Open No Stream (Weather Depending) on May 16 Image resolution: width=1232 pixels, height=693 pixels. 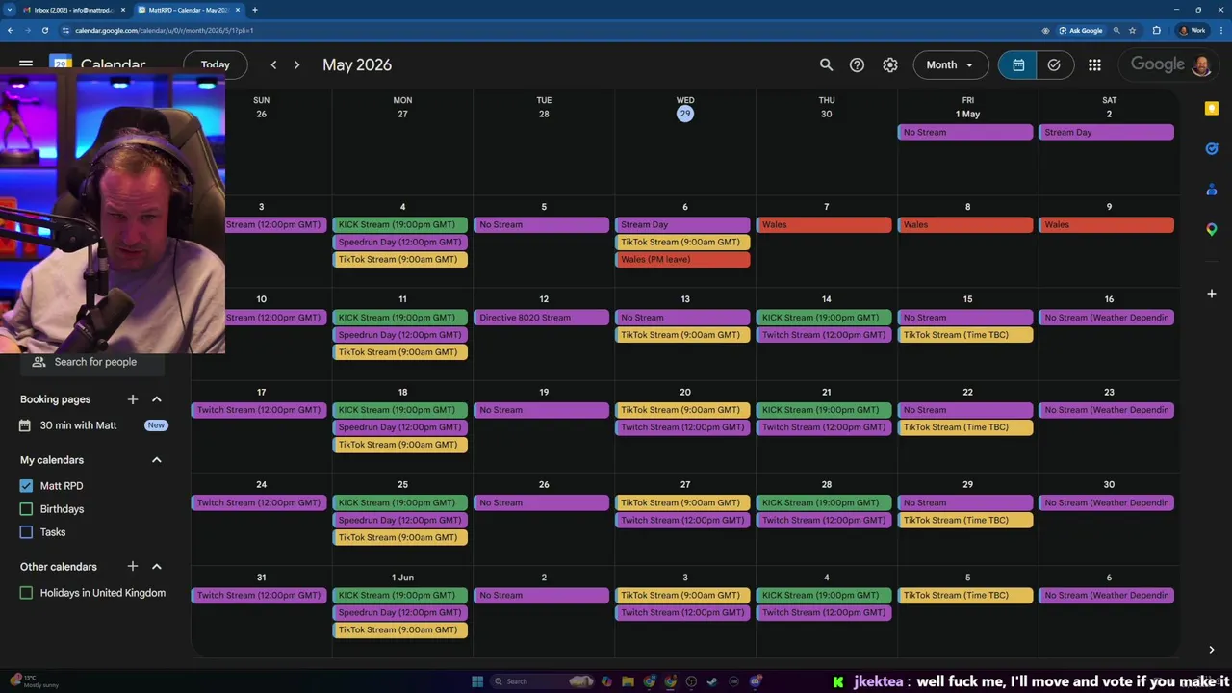pos(1107,318)
